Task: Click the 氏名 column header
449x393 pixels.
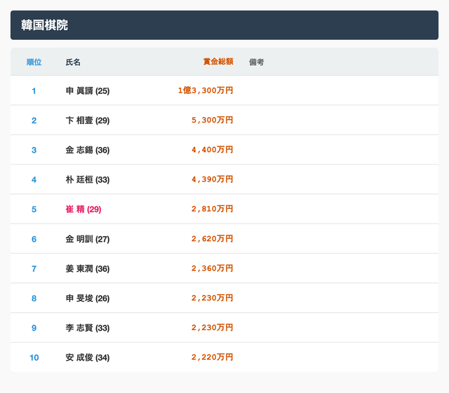Action: pos(73,62)
